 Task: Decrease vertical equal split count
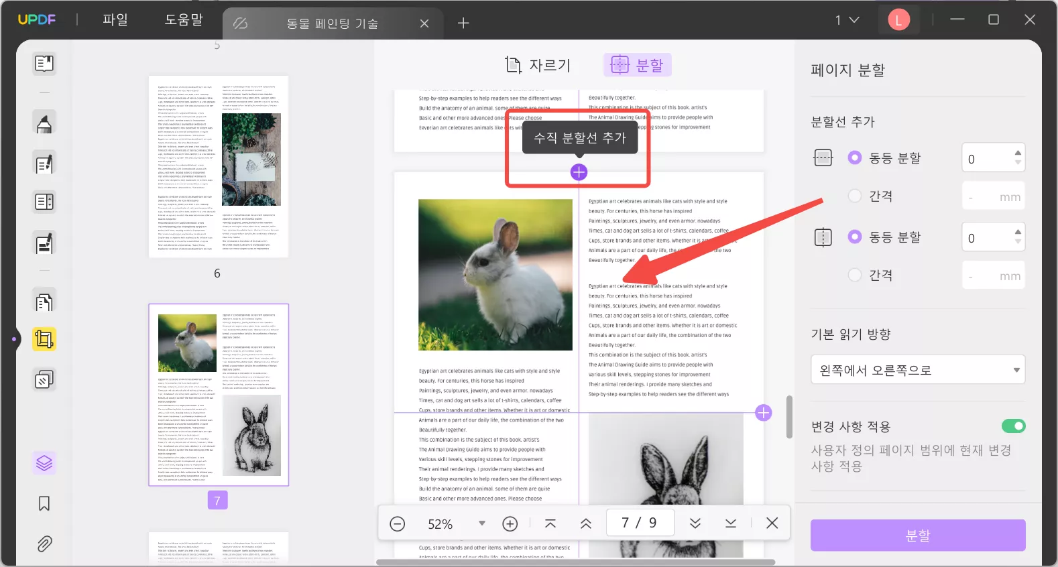point(1018,242)
